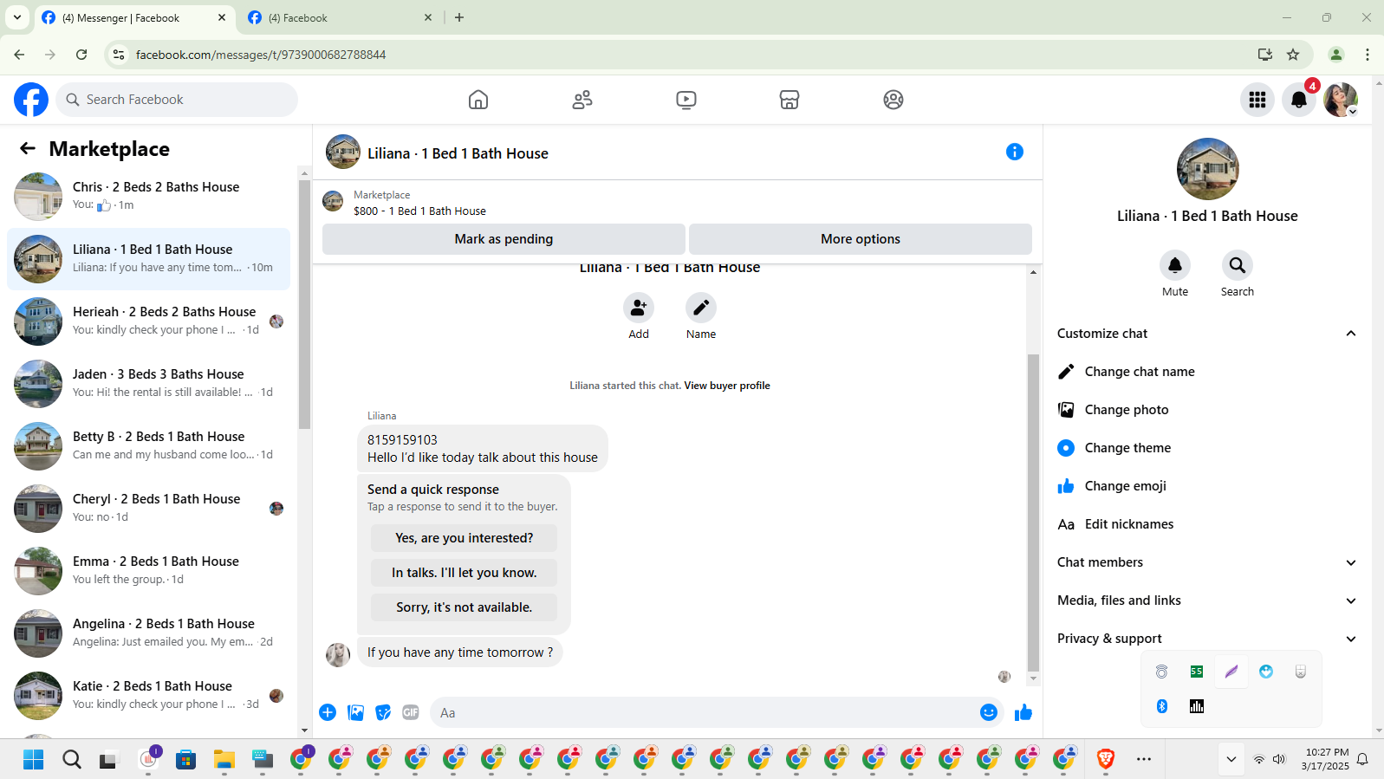The image size is (1384, 779).
Task: Click the Facebook logo
Action: point(31,100)
